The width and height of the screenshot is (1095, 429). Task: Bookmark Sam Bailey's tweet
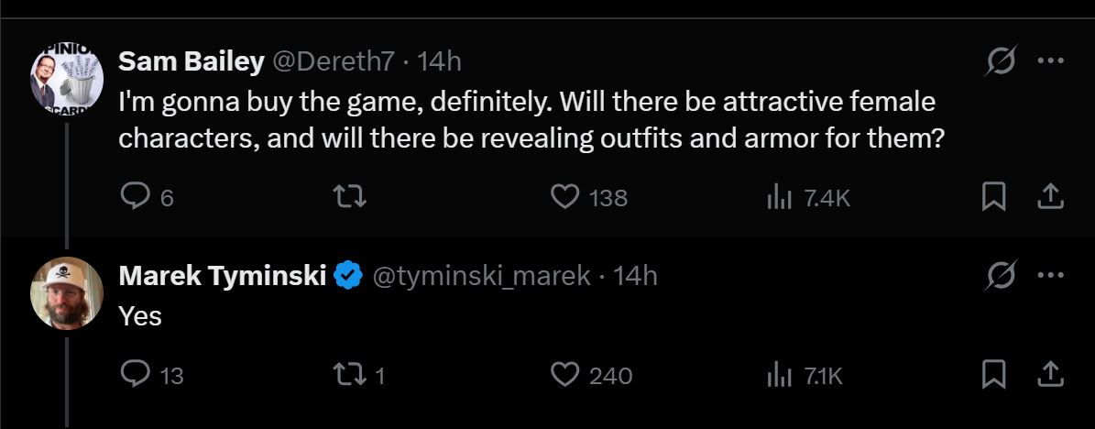(x=992, y=197)
